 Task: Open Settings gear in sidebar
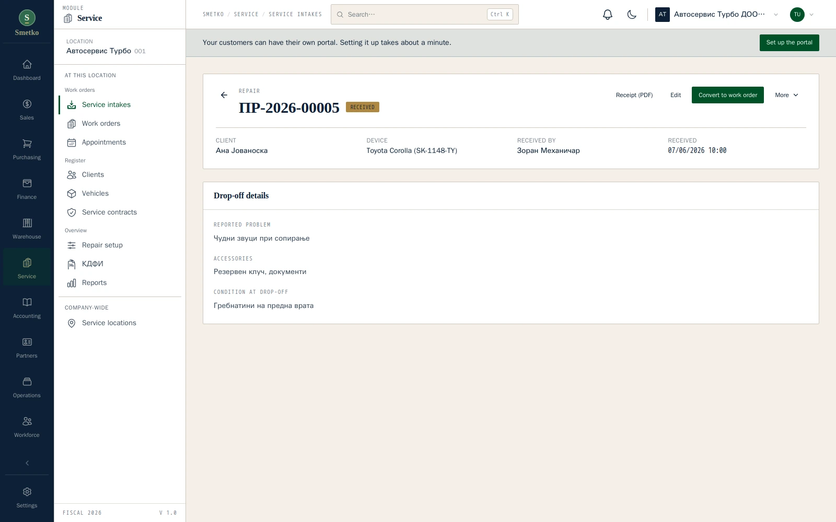[x=27, y=497]
